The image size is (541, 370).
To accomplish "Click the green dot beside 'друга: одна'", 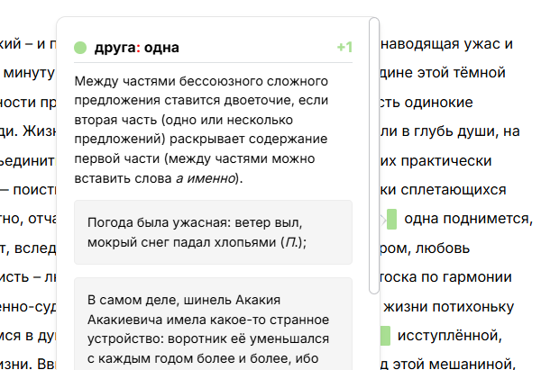I will point(80,48).
